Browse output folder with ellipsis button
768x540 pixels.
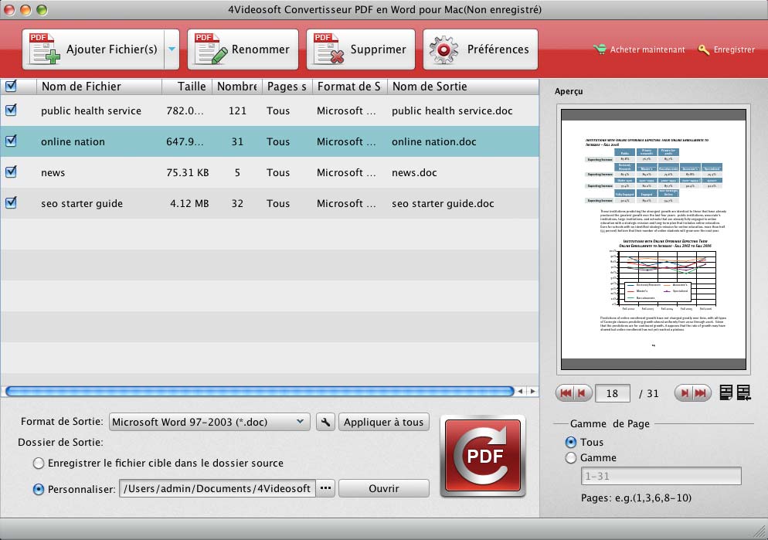pyautogui.click(x=325, y=488)
